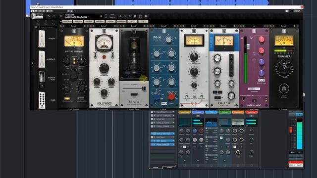Image resolution: width=317 pixels, height=178 pixels.
Task: Click the EQ spectrum display thumbnail
Action: pyautogui.click(x=211, y=122)
